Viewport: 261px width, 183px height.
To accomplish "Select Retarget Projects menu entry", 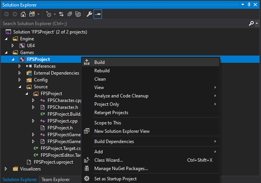I will [x=151, y=113].
